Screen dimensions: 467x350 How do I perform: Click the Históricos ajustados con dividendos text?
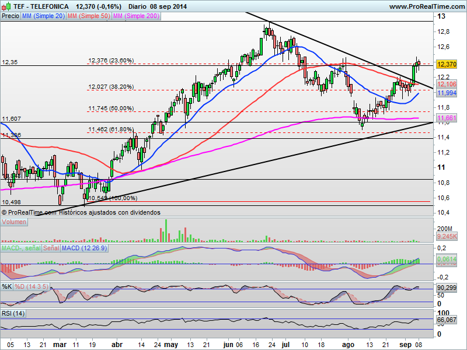110,212
